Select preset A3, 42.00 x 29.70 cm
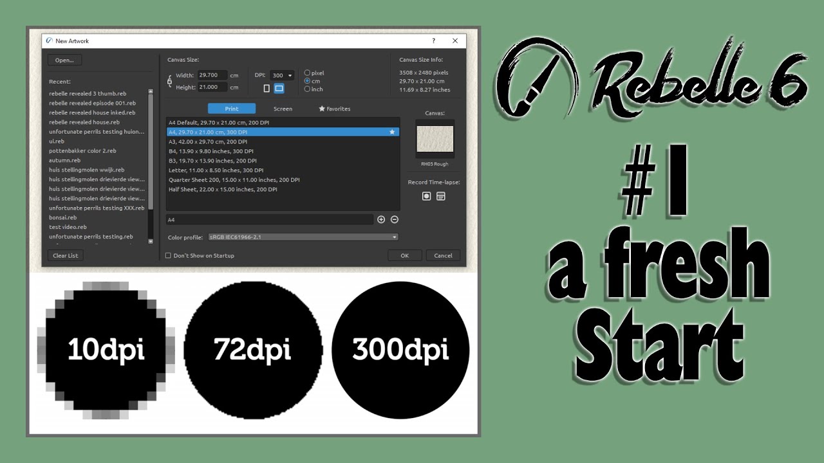824x463 pixels. point(283,141)
